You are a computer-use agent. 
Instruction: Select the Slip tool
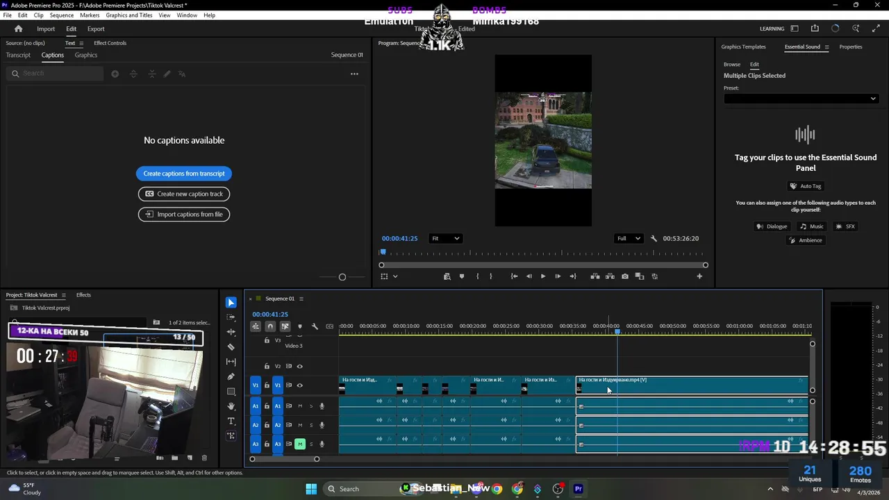tap(231, 362)
